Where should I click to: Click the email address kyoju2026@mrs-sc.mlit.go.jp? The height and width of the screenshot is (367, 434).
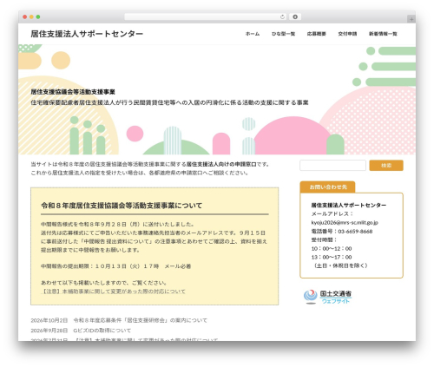click(x=345, y=222)
